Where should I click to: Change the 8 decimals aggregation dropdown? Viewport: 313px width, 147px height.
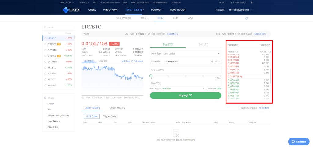click(265, 45)
